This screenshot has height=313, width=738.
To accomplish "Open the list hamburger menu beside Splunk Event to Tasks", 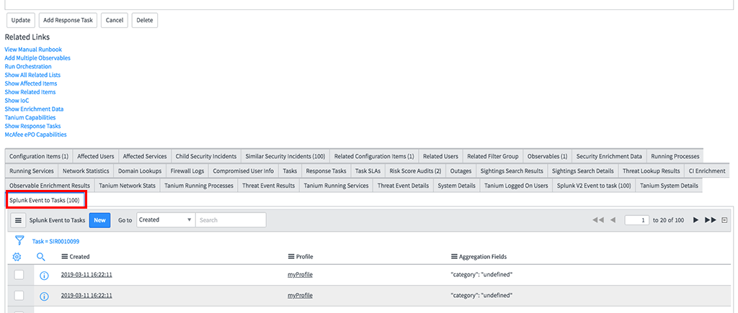I will point(18,220).
